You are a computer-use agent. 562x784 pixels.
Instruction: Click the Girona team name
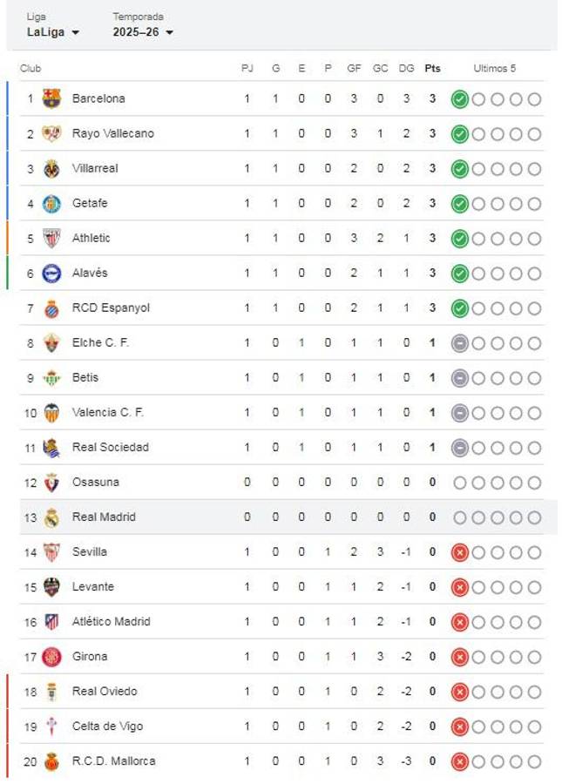click(x=91, y=656)
